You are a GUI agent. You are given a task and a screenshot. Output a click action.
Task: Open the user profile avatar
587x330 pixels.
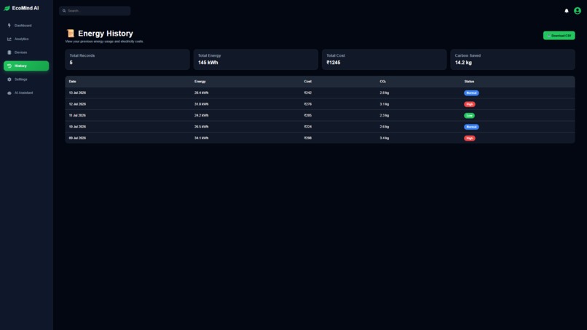[578, 11]
